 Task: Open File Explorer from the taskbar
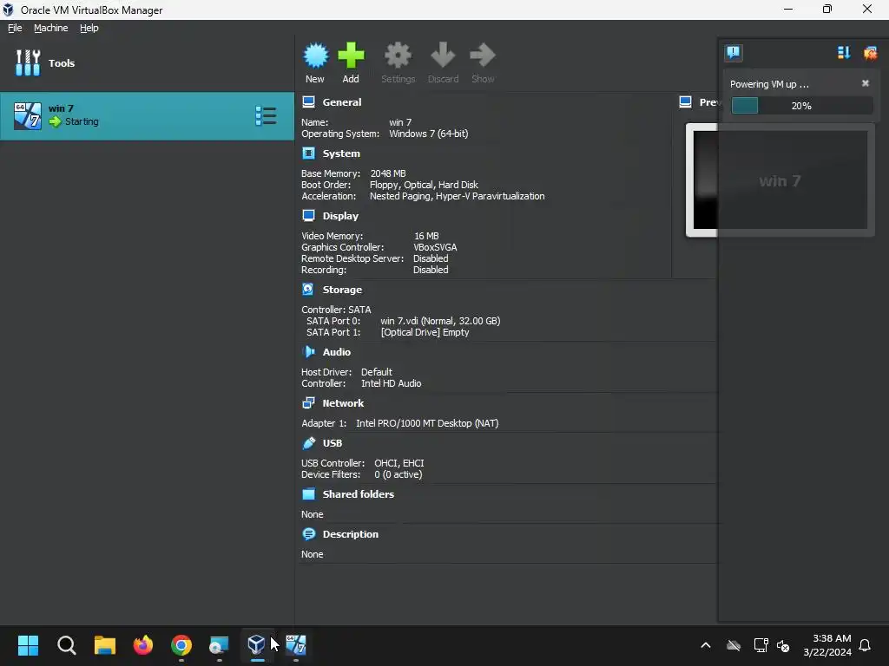click(105, 645)
